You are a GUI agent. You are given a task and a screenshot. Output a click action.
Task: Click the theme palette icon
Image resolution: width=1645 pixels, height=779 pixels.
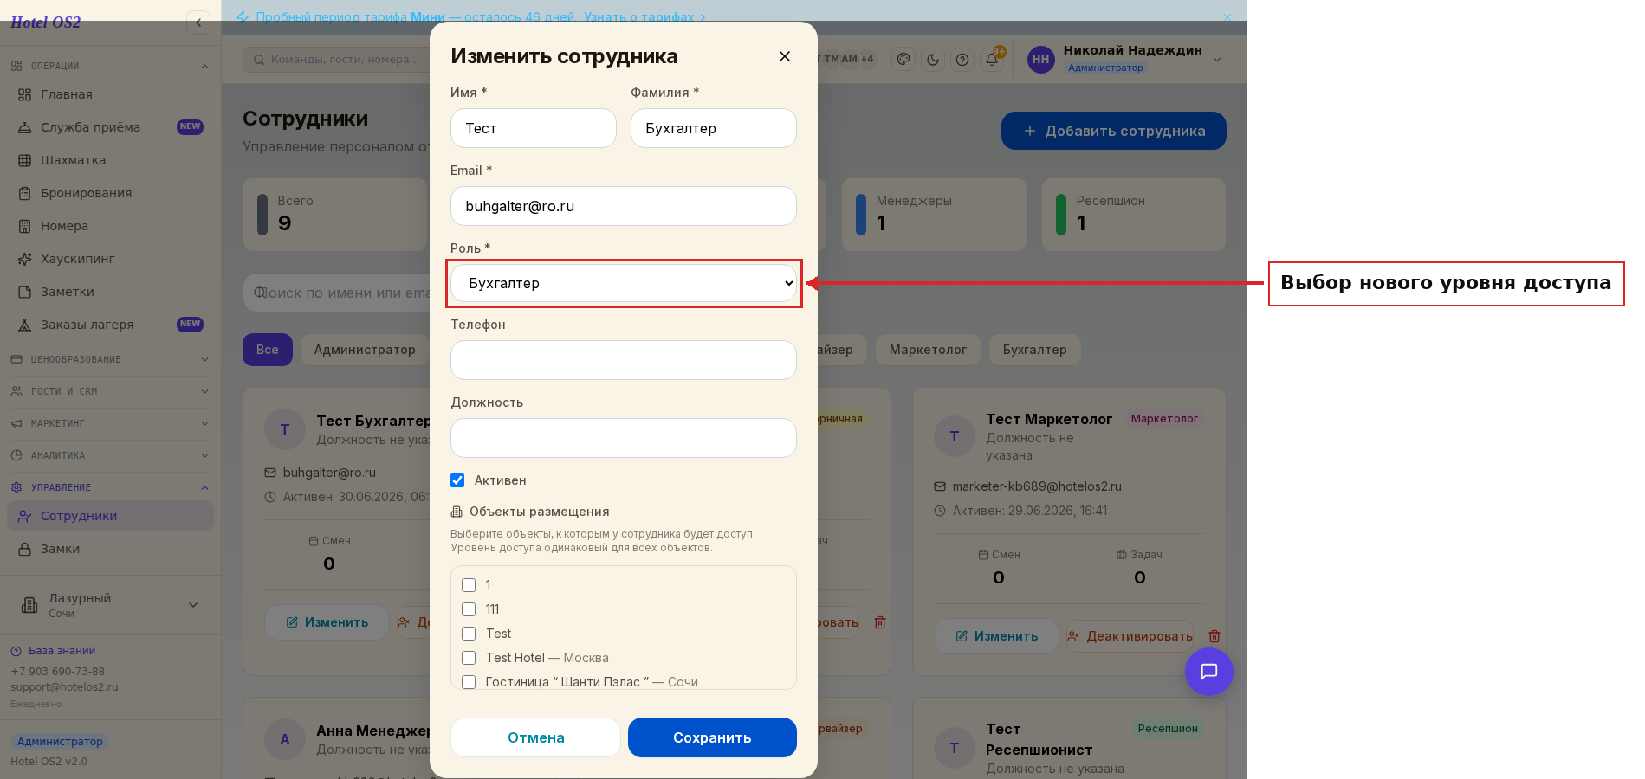[903, 60]
